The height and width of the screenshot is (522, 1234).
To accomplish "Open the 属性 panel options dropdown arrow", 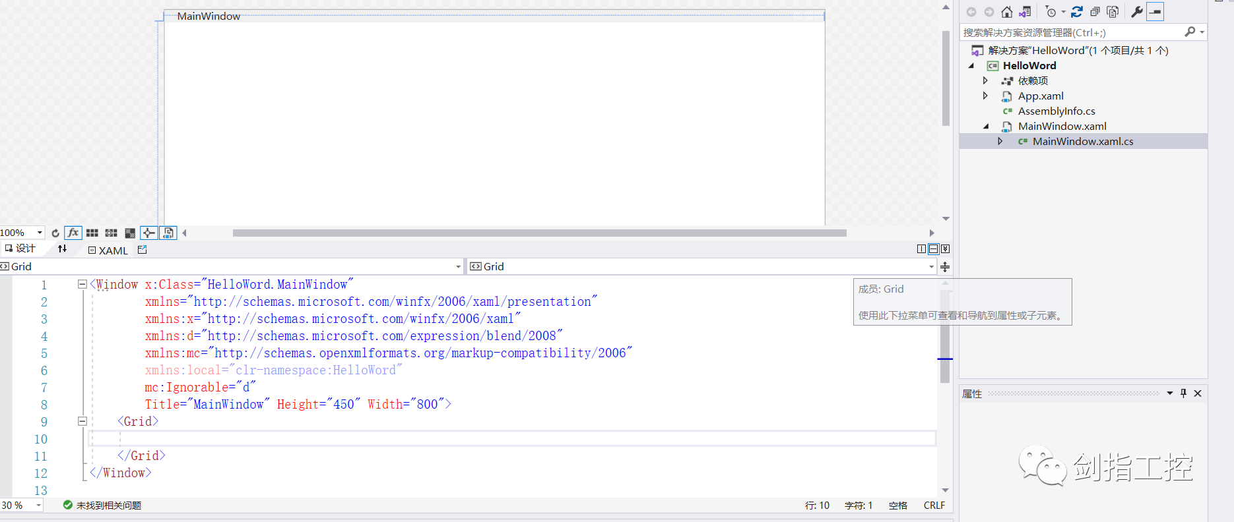I will pos(1169,393).
